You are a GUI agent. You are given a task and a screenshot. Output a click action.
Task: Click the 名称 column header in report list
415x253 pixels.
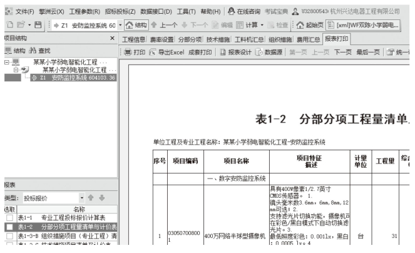[67, 209]
